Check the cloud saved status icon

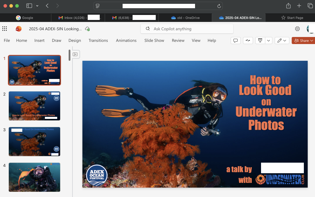pyautogui.click(x=87, y=29)
